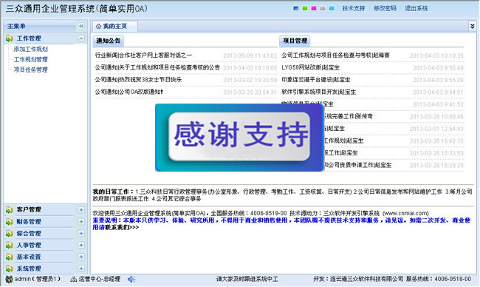Viewport: 480px width, 287px height.
Task: Expand the 人事管理 section plus button
Action: 81,245
